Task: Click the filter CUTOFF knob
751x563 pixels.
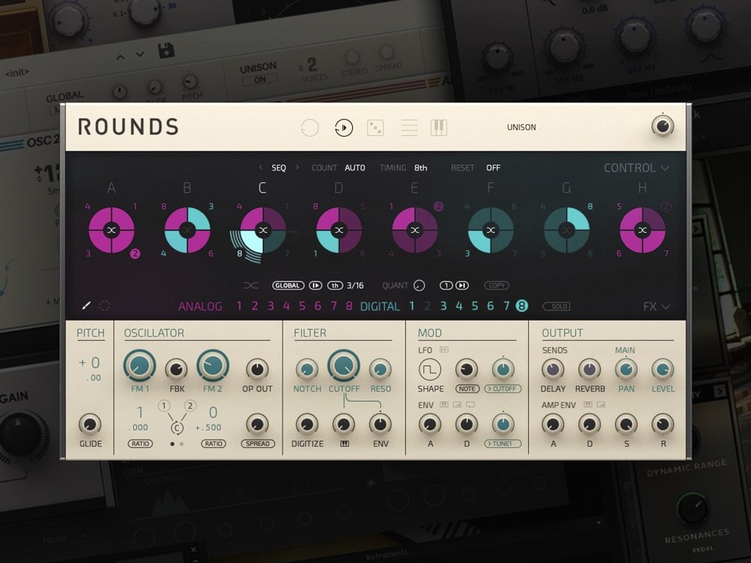Action: [x=343, y=366]
